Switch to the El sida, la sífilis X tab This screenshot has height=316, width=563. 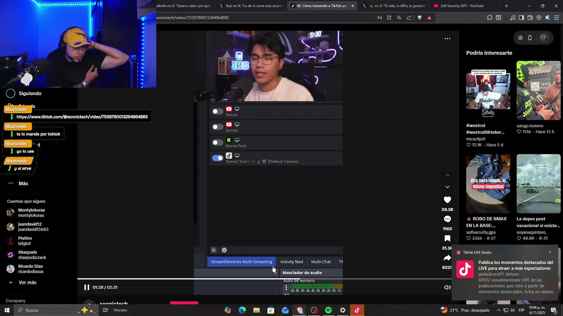coord(394,6)
